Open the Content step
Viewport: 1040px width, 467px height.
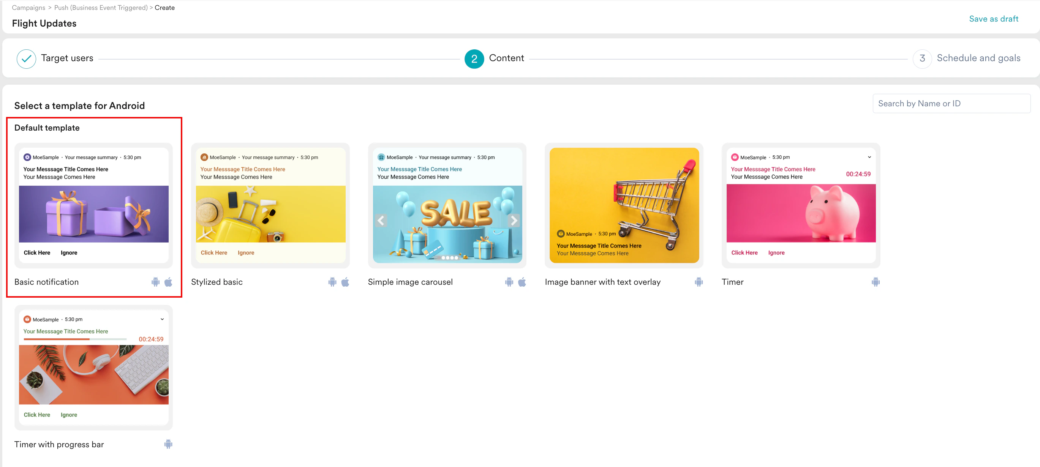pos(506,58)
